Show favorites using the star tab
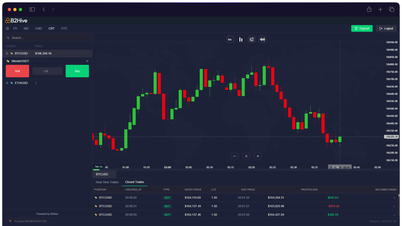The height and width of the screenshot is (226, 402). coord(7,29)
